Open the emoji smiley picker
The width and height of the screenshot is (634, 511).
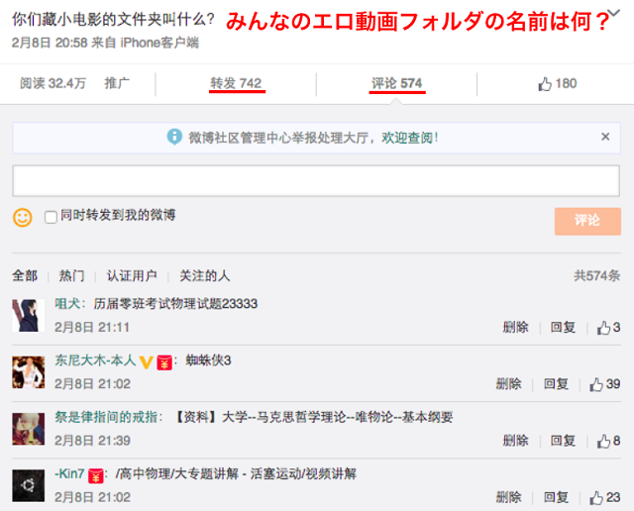pyautogui.click(x=23, y=218)
